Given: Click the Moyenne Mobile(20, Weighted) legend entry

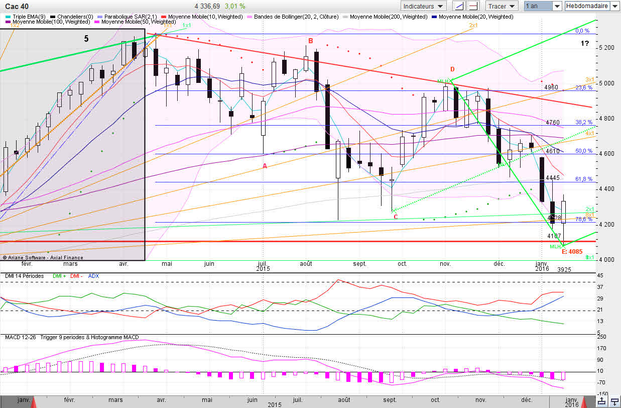Looking at the screenshot, I should [473, 17].
